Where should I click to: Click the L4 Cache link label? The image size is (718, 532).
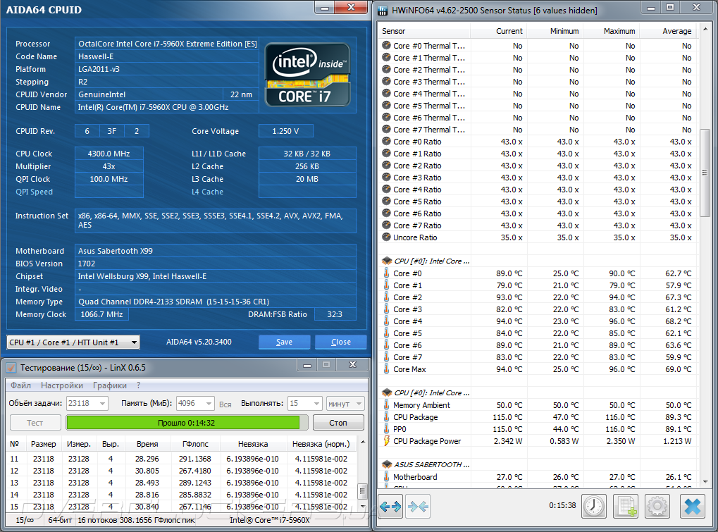click(x=207, y=192)
